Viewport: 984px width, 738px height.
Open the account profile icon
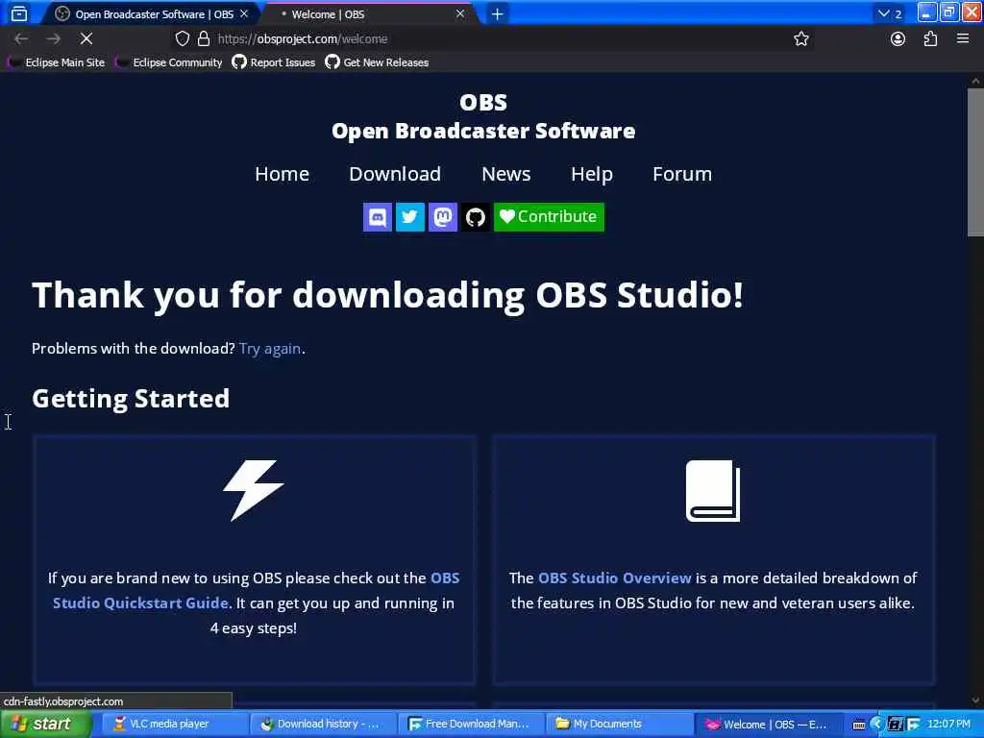point(898,38)
